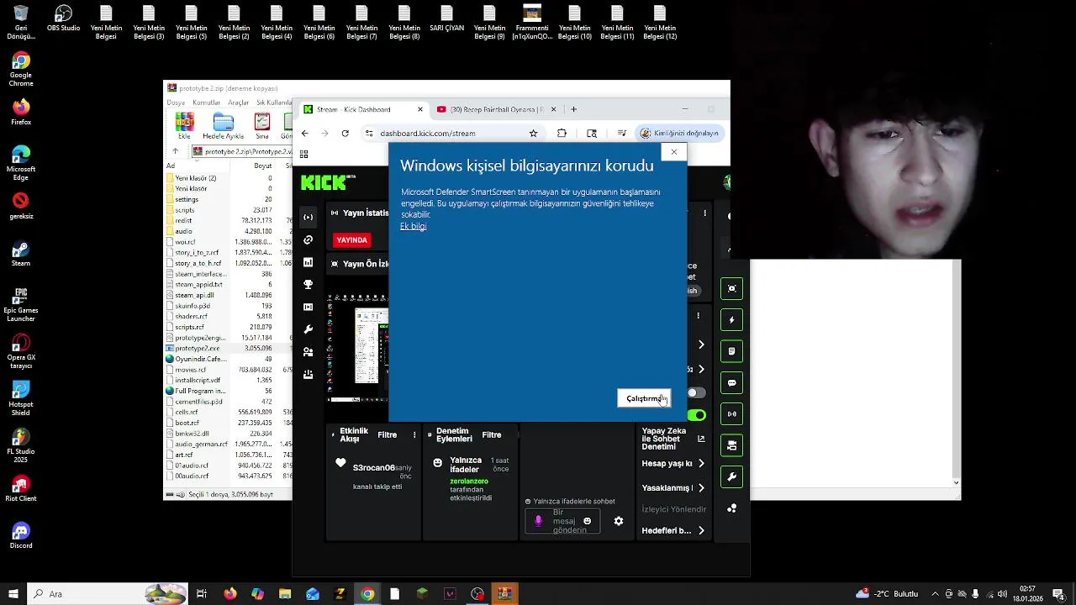This screenshot has height=605, width=1076.
Task: Click the lightning bolt icon in right panel
Action: pyautogui.click(x=732, y=320)
